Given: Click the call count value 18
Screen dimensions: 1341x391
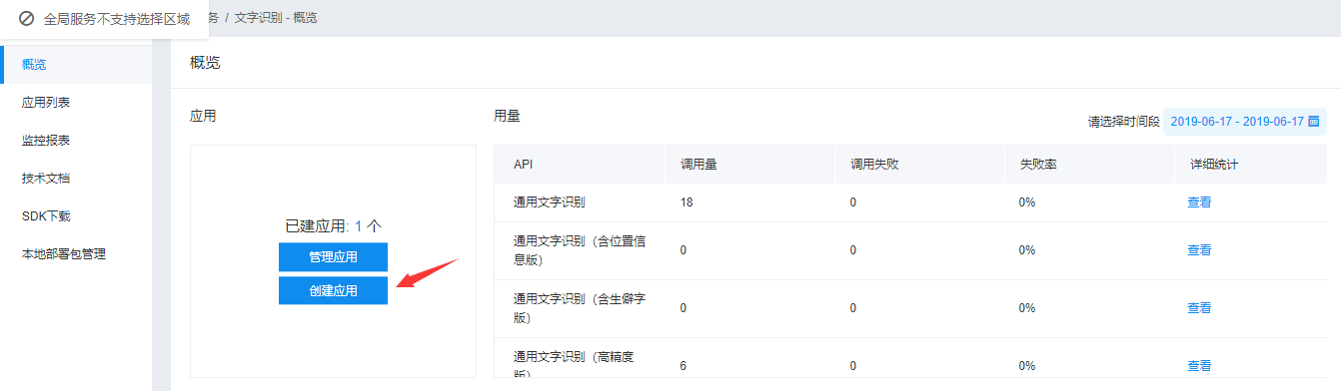Looking at the screenshot, I should click(x=686, y=201).
